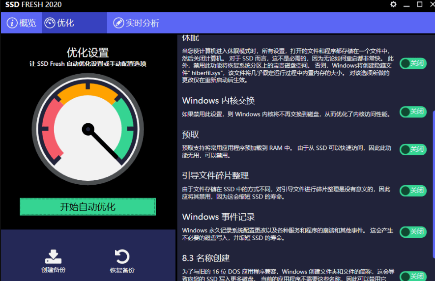The width and height of the screenshot is (435, 281).
Task: Click the 引导文件碎片整理 heading
Action: point(215,175)
